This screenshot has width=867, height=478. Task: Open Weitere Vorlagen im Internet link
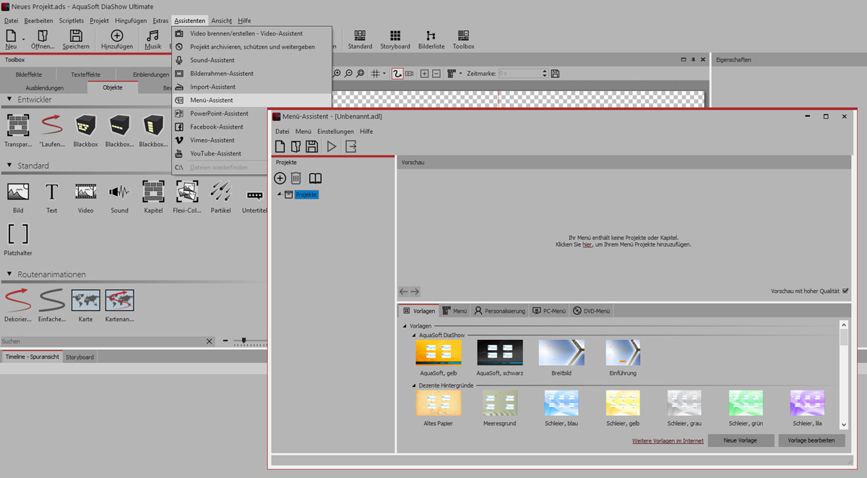point(668,441)
